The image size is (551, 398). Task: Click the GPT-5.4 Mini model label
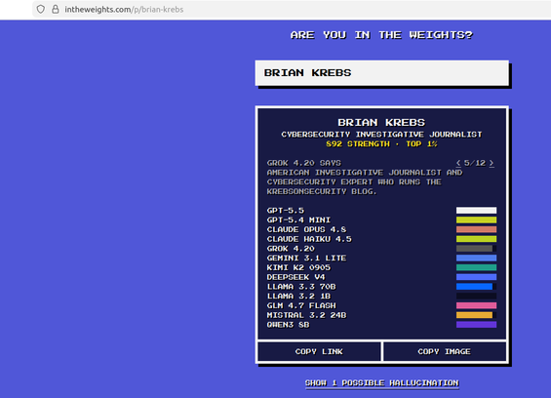pyautogui.click(x=298, y=220)
